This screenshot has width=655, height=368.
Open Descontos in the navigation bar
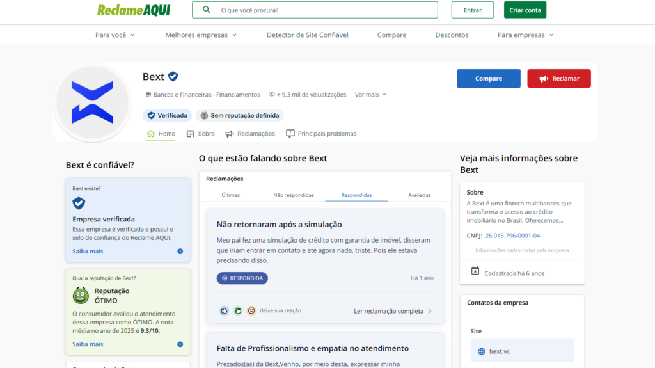(x=452, y=35)
